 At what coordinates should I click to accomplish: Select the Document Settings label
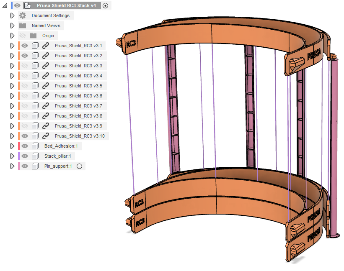pyautogui.click(x=50, y=15)
